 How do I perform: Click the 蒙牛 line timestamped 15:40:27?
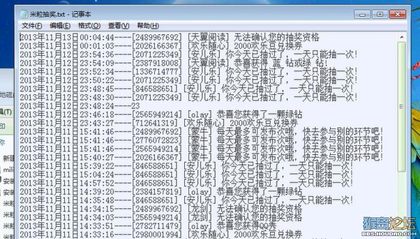(x=202, y=157)
